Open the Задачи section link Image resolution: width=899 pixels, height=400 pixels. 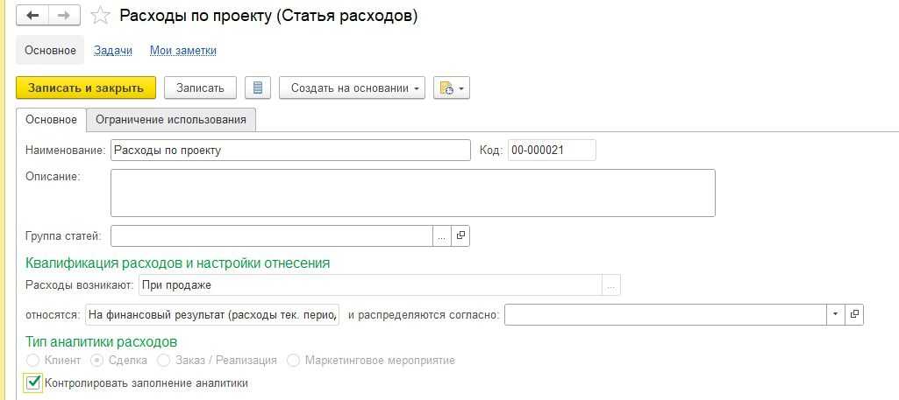113,51
